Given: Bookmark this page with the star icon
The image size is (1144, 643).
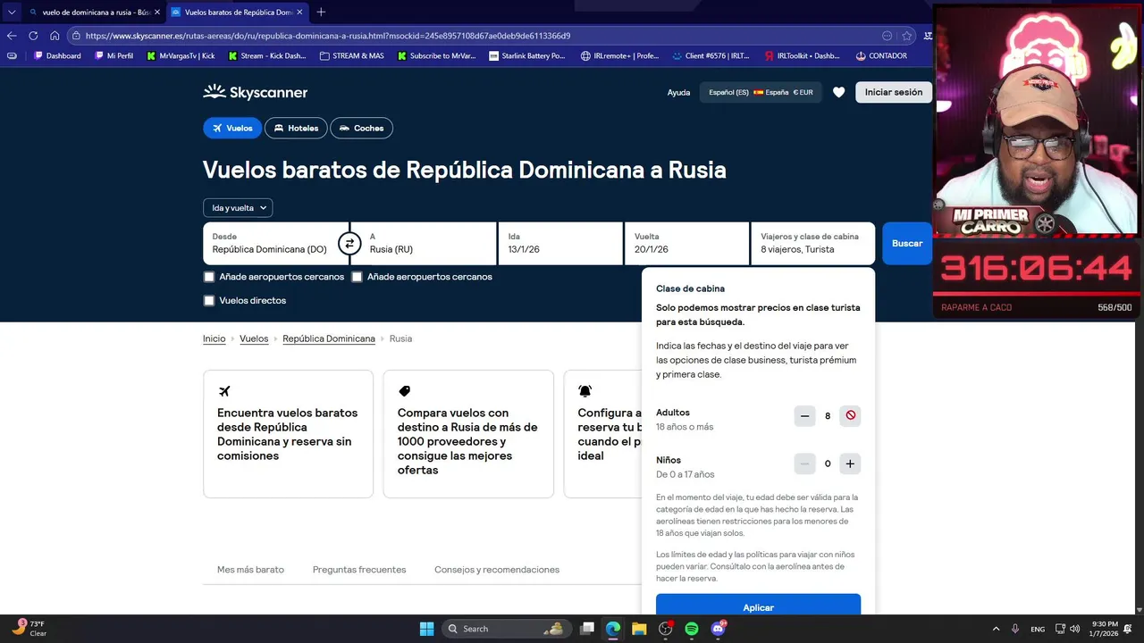Looking at the screenshot, I should pos(907,36).
